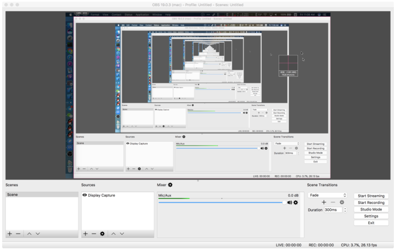This screenshot has height=251, width=396.
Task: Open Mixer settings with the gear beside the Mixer label
Action: (170, 185)
